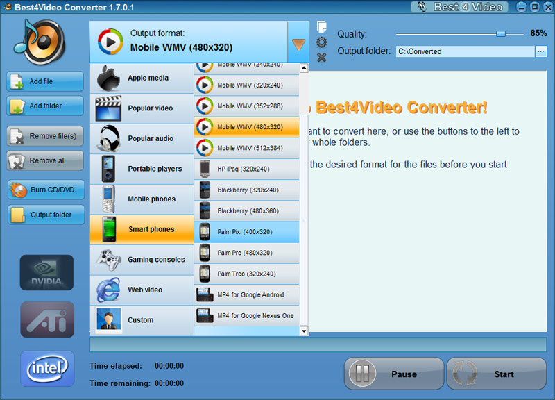Screen dimensions: 555x400
Task: Click the Output format Windows Media icon
Action: [110, 42]
